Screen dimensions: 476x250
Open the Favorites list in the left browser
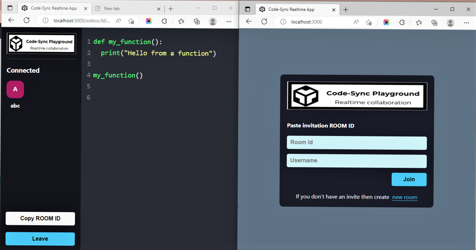[181, 21]
